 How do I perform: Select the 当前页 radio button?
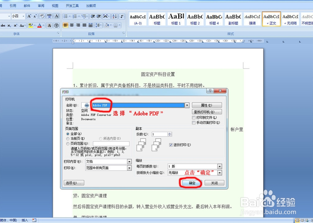(x=68, y=139)
